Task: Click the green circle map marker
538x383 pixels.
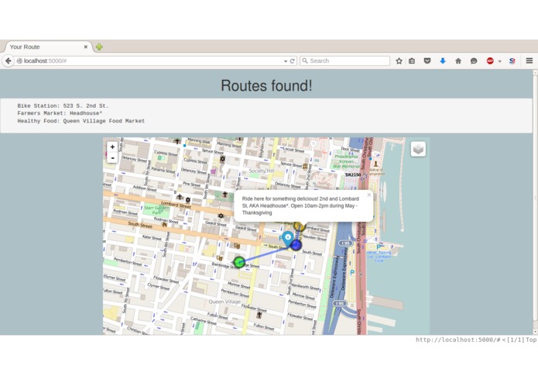Action: click(x=239, y=262)
